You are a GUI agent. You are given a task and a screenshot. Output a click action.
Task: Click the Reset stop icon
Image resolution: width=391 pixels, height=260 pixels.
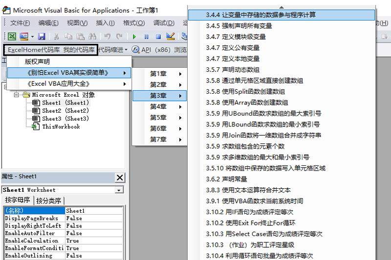click(x=158, y=37)
